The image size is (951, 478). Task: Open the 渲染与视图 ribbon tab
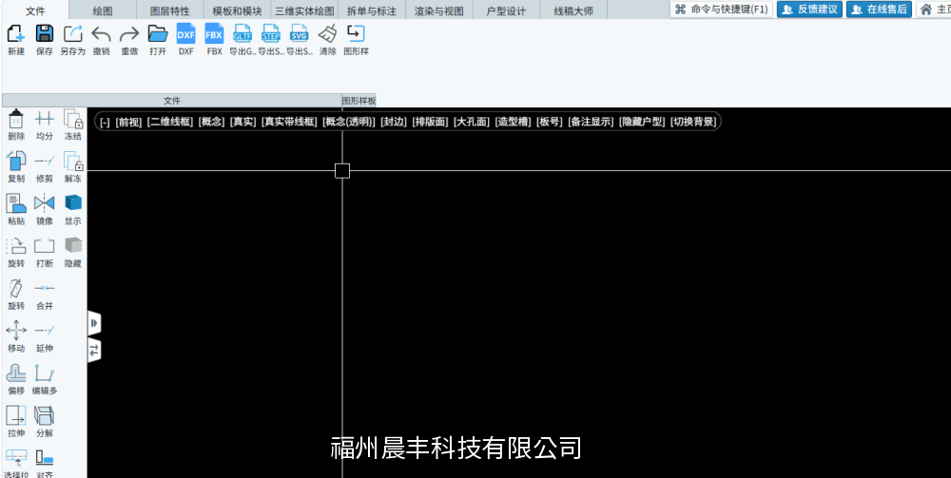439,10
